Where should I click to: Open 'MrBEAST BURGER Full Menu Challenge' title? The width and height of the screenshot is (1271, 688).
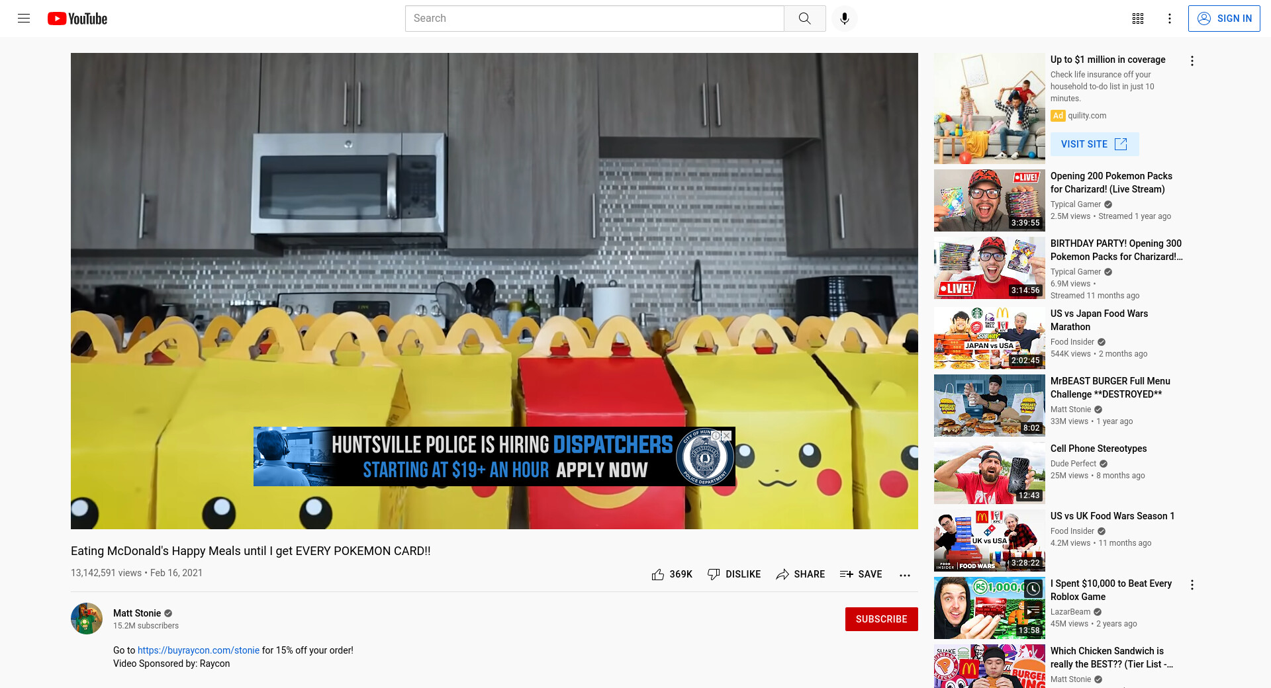[x=1110, y=388]
